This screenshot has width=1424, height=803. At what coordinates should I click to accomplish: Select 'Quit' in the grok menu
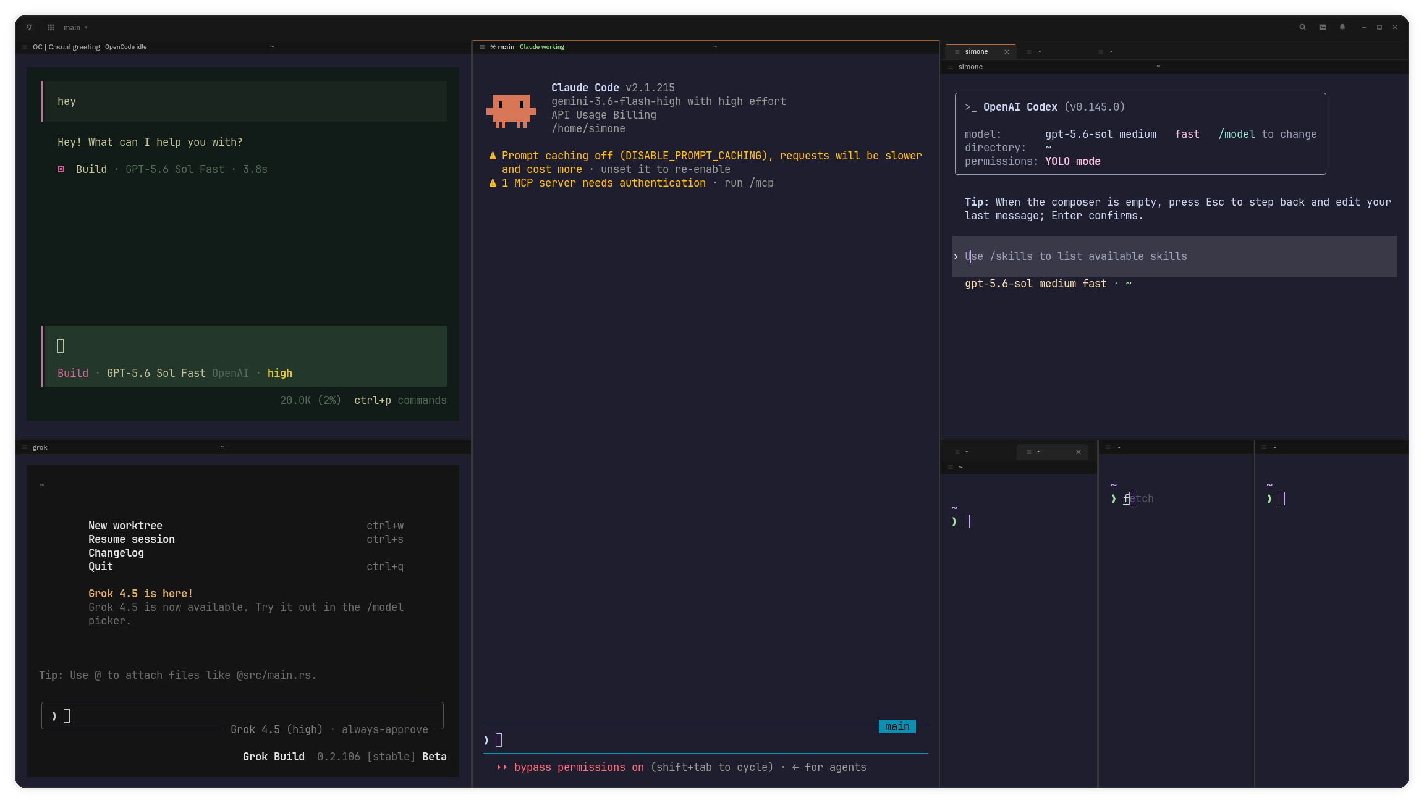pos(101,566)
